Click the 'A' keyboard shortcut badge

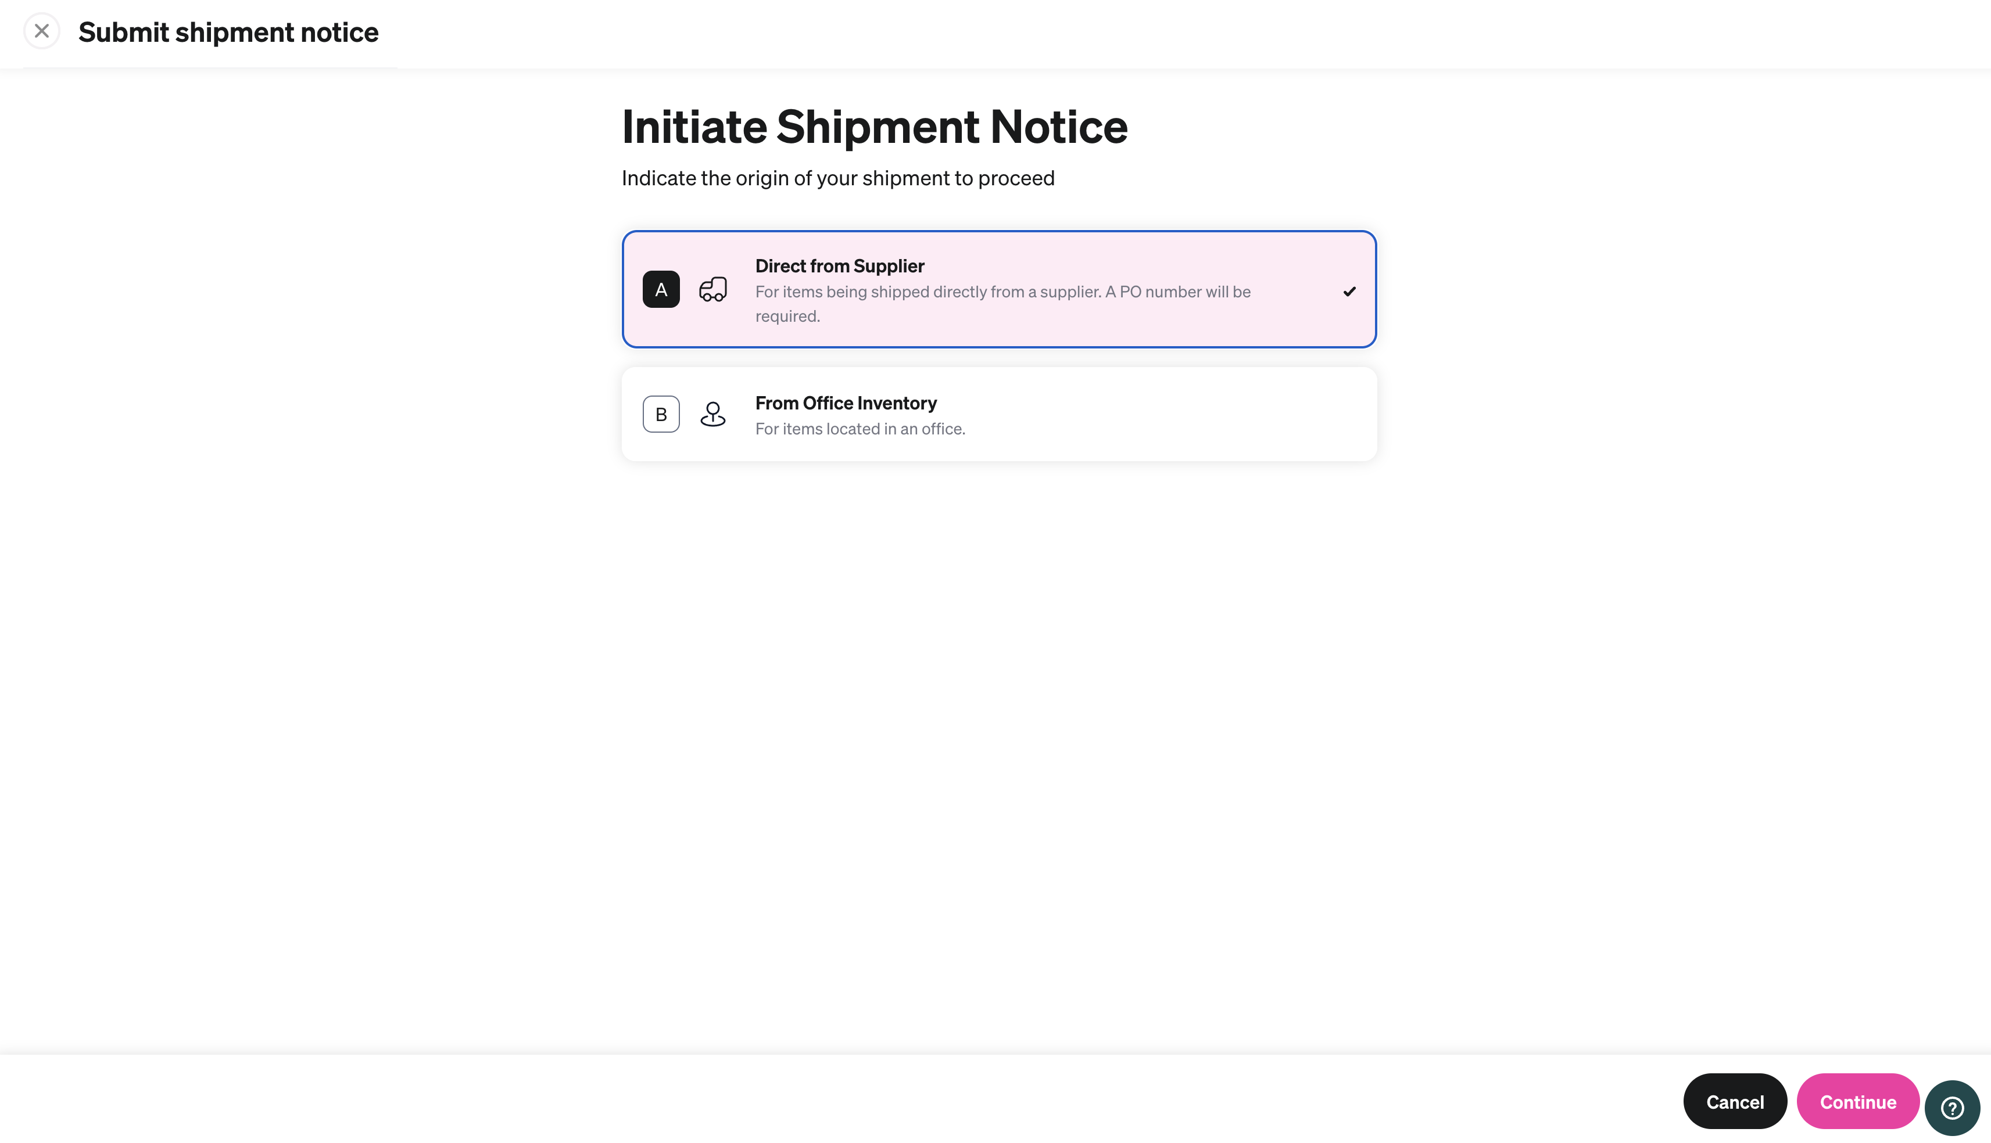pos(661,290)
